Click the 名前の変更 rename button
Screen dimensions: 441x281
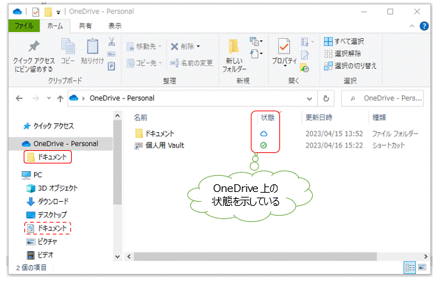point(192,63)
